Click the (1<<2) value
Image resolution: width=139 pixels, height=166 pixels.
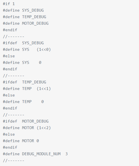point(44,128)
